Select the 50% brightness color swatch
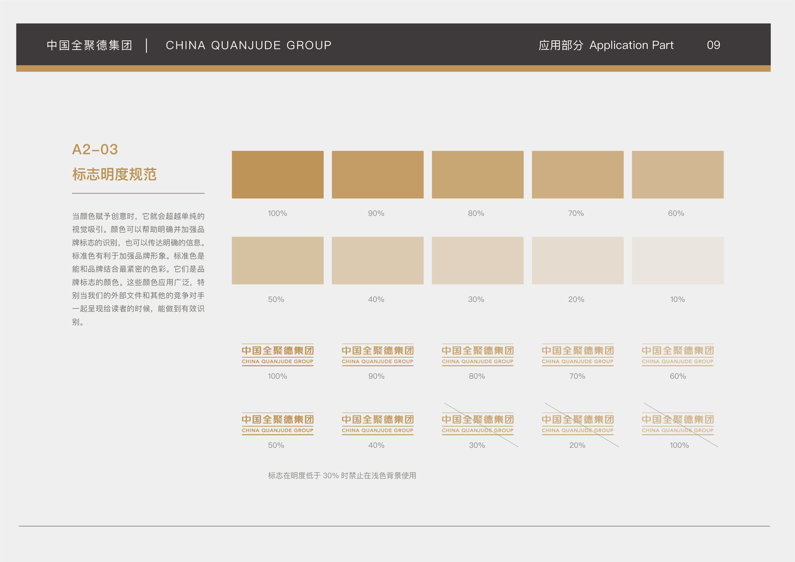This screenshot has width=795, height=562. [278, 261]
